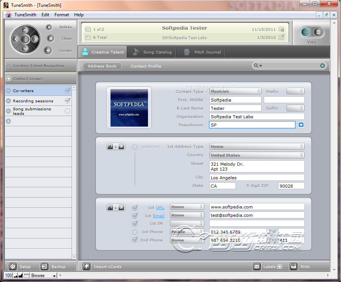Switch to the Pitch Journal tab
The height and width of the screenshot is (282, 341).
(201, 52)
